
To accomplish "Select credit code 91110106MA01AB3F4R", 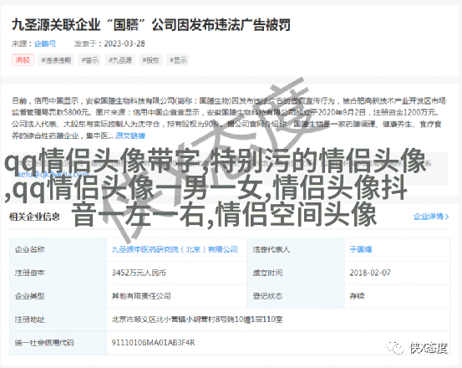I will pos(153,343).
